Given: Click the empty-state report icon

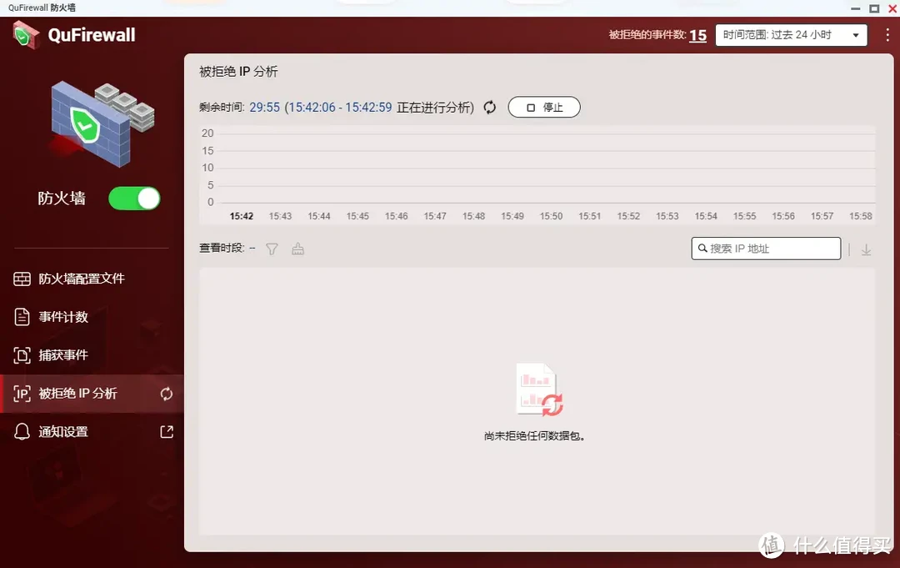Looking at the screenshot, I should click(539, 390).
